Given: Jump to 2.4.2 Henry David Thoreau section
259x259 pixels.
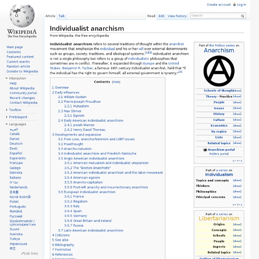Looking at the screenshot, I should pos(85,130).
